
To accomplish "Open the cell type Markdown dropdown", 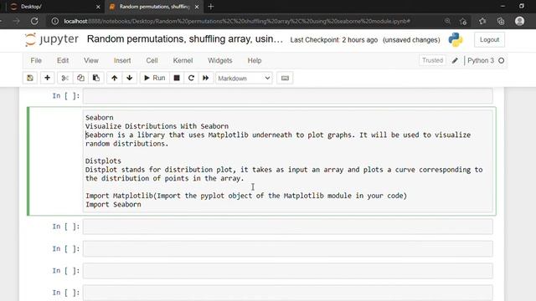I will pos(244,78).
